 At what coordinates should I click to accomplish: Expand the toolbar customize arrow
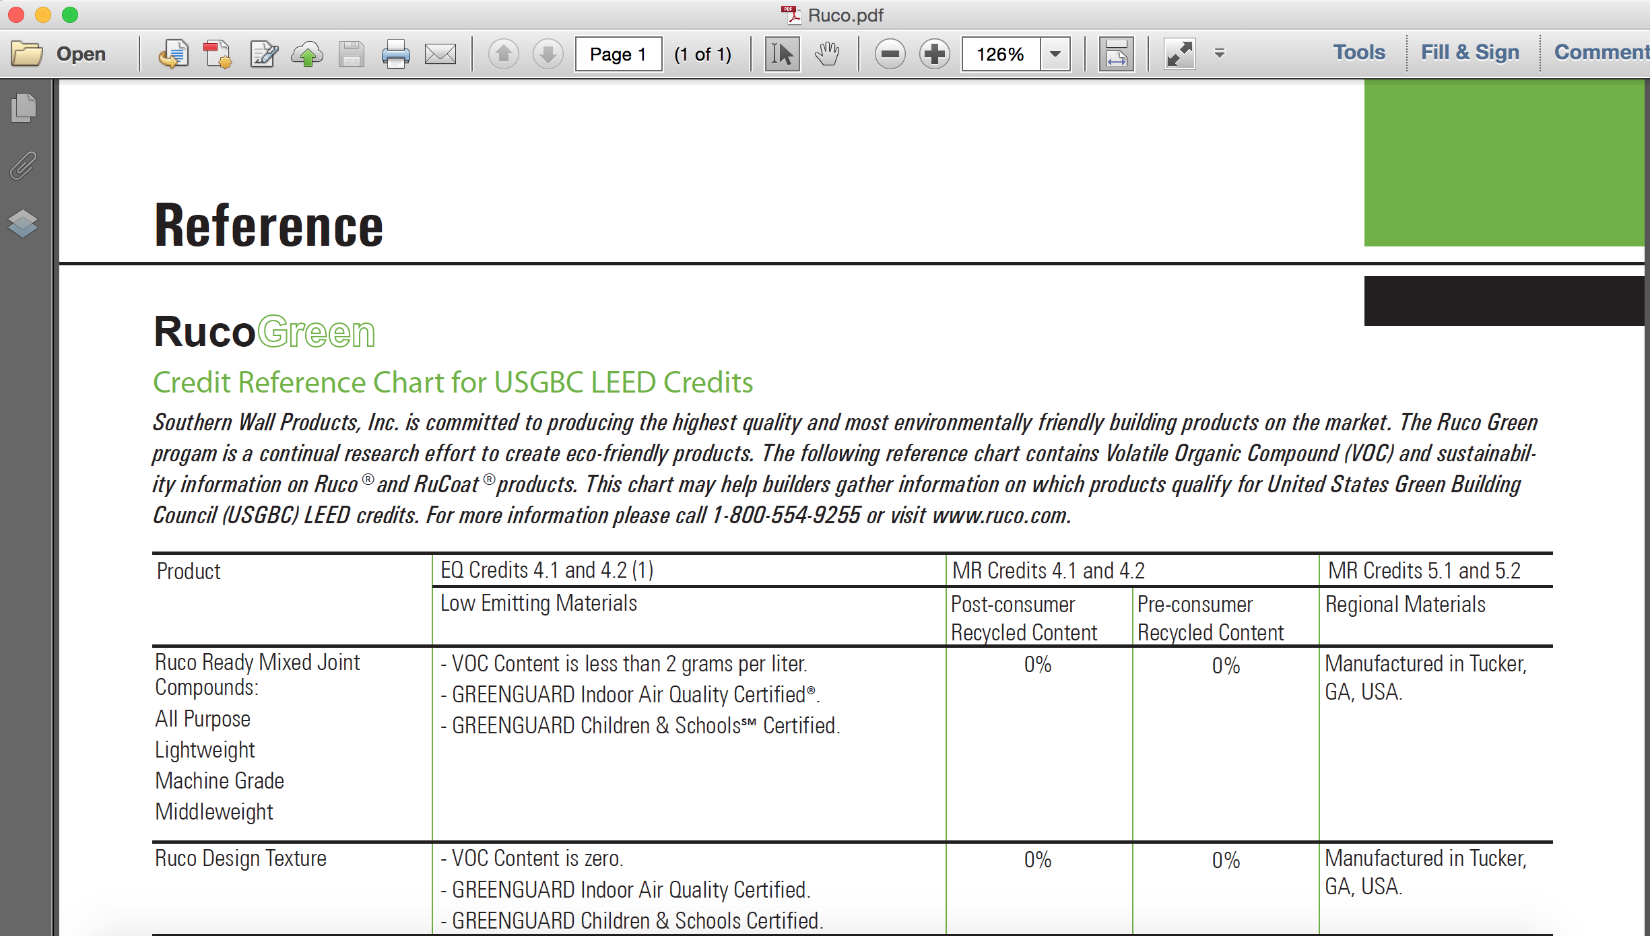click(x=1219, y=53)
